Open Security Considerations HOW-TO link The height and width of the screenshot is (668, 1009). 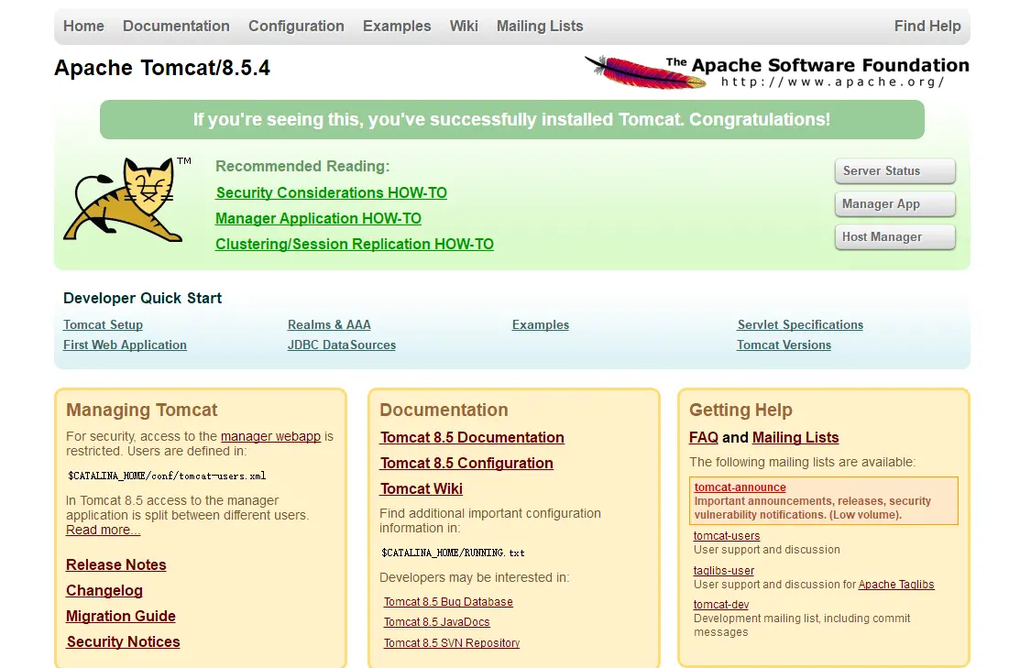(332, 192)
